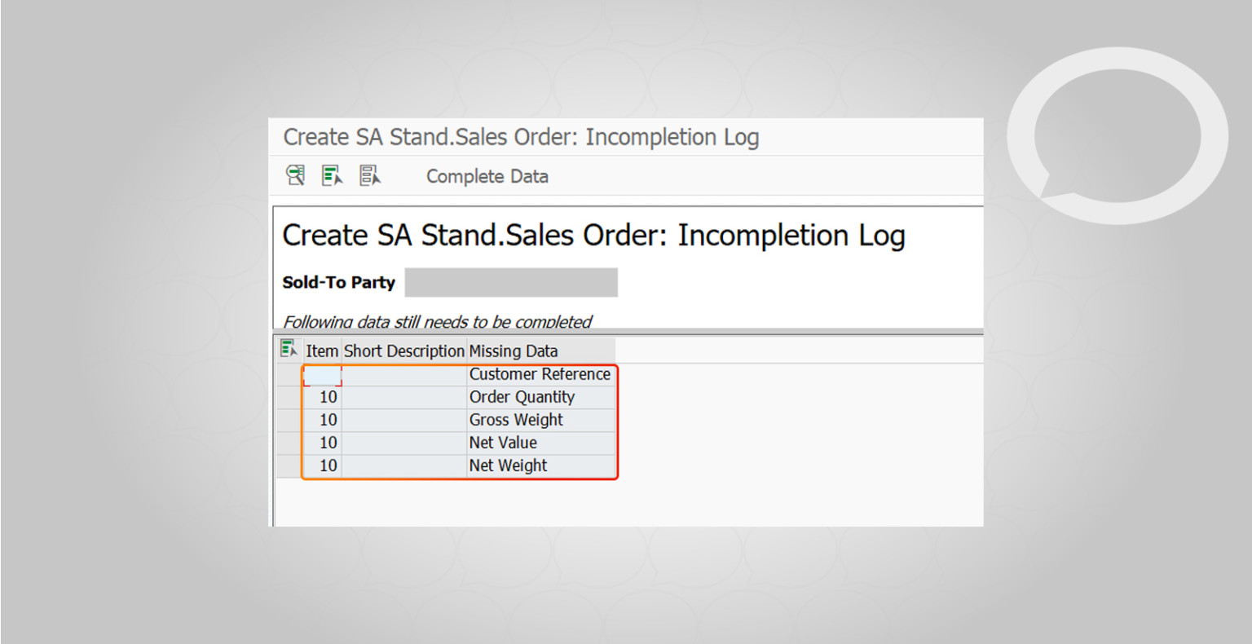
Task: Click the Sold-To Party gray field
Action: (x=511, y=282)
